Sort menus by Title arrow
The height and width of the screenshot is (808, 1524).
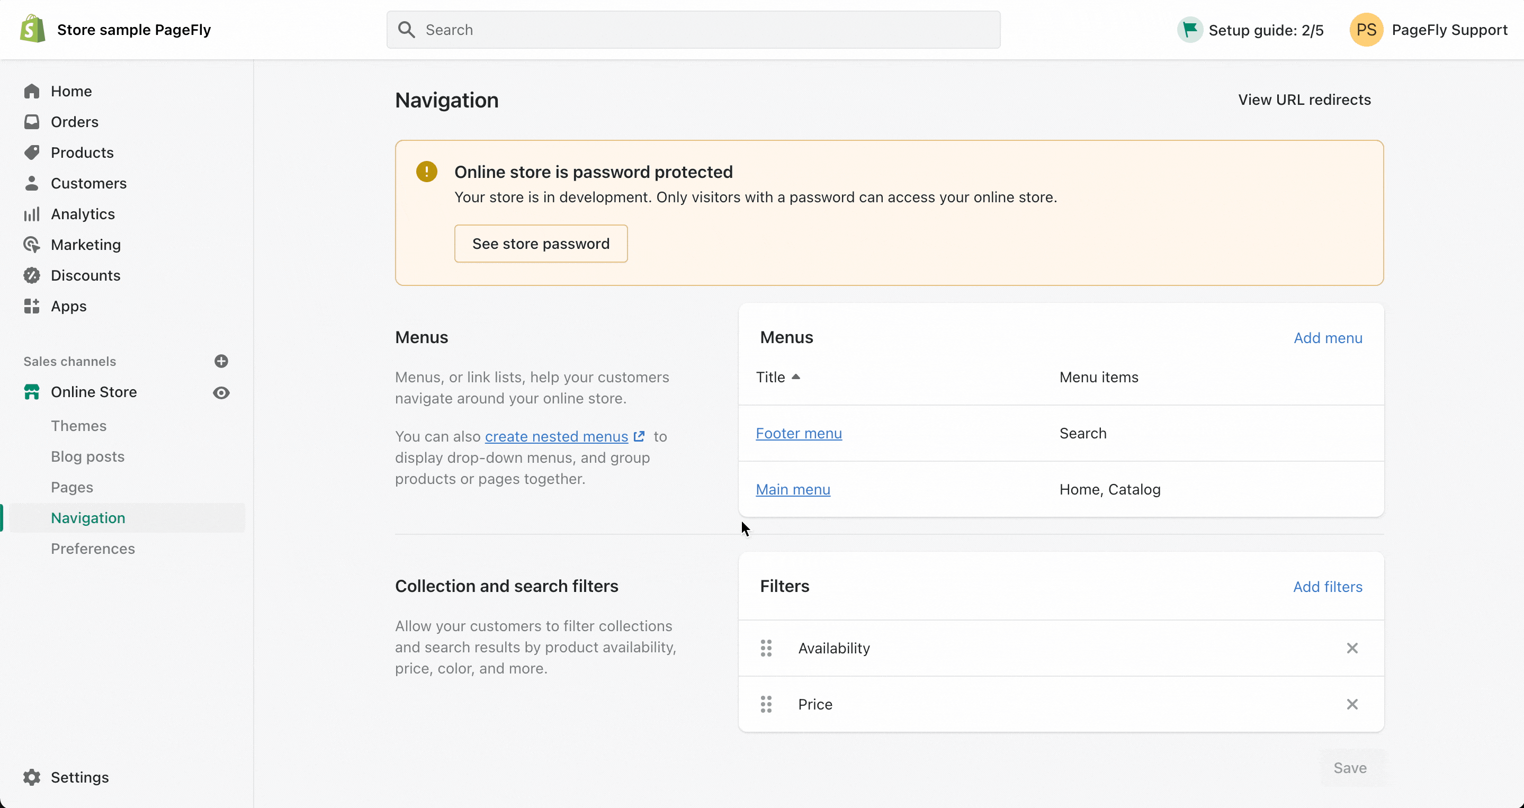(796, 377)
